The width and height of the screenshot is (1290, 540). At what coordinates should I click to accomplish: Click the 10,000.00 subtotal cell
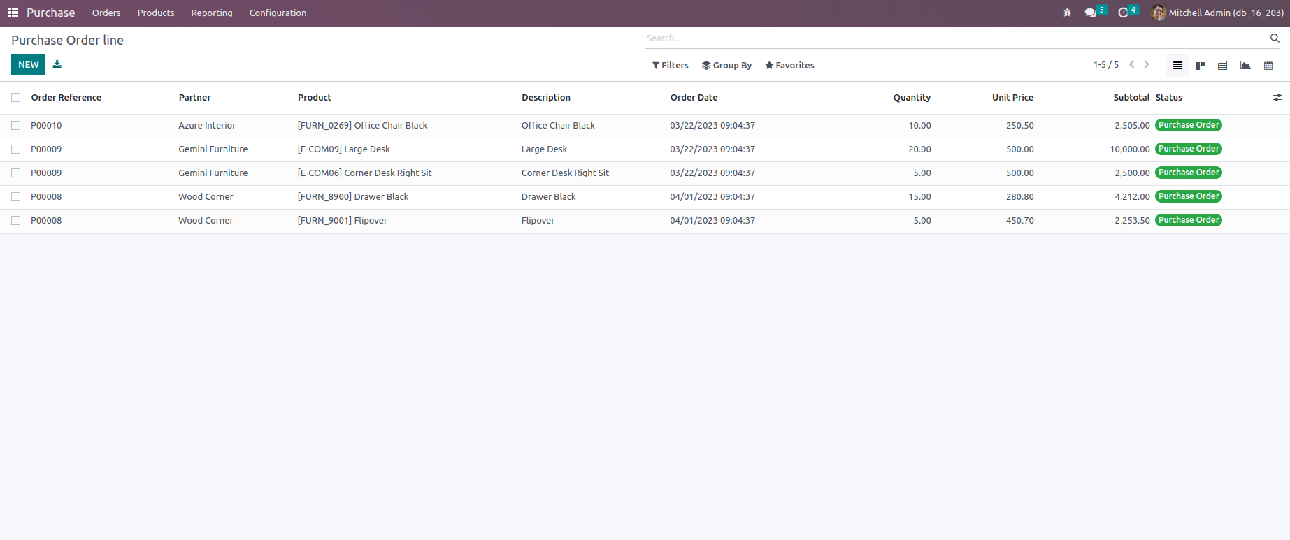coord(1130,149)
